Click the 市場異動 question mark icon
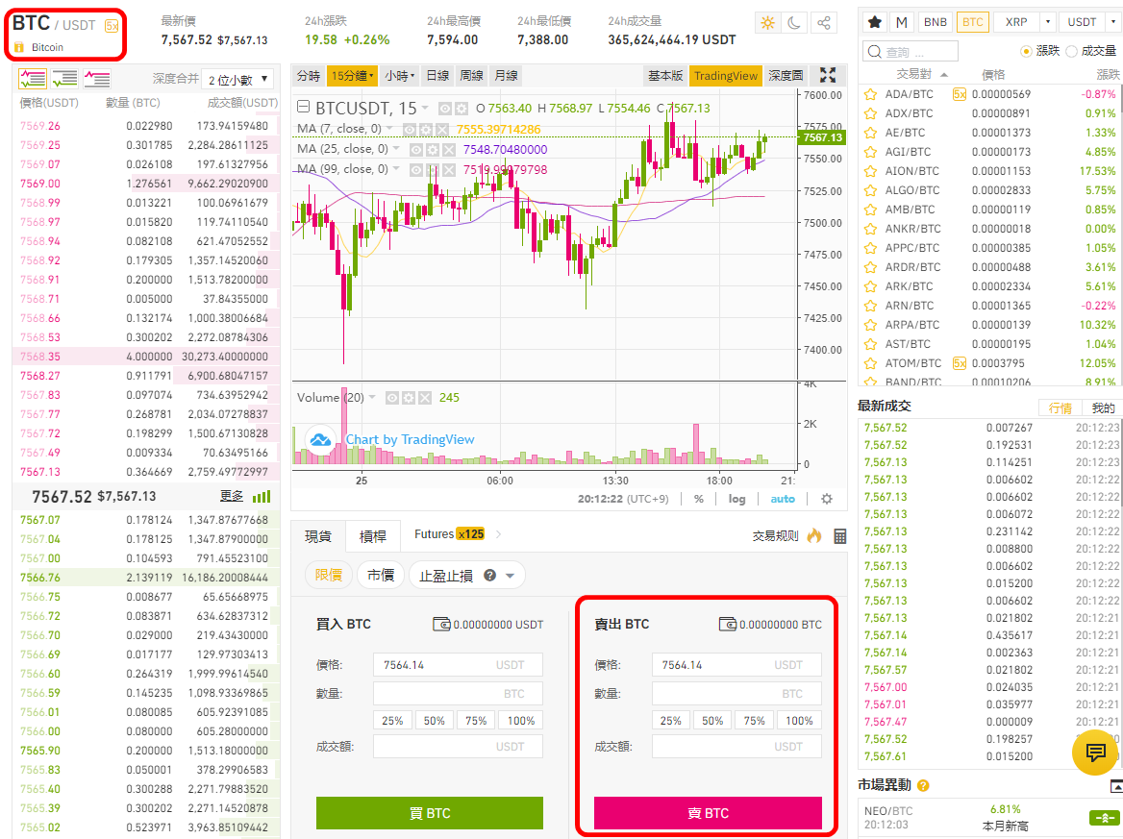Viewport: 1123px width, 839px height. tap(923, 785)
